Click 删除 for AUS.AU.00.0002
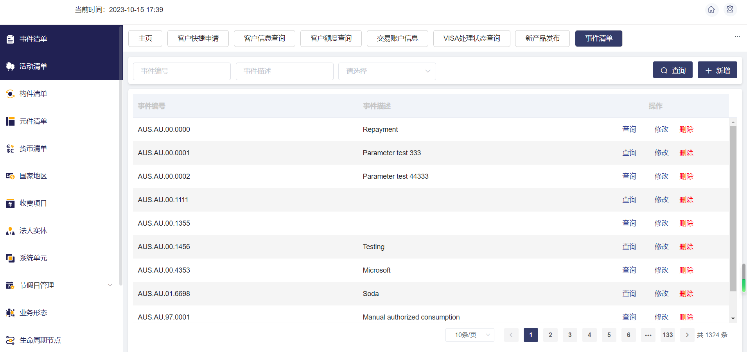Screen dimensions: 747x352 (686, 176)
